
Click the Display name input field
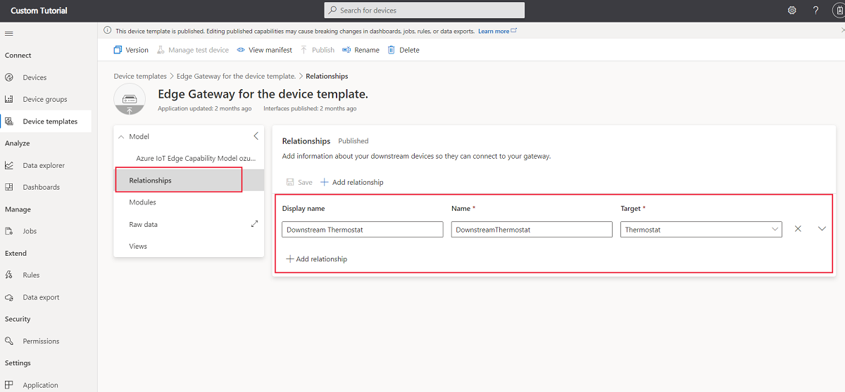[x=363, y=230]
